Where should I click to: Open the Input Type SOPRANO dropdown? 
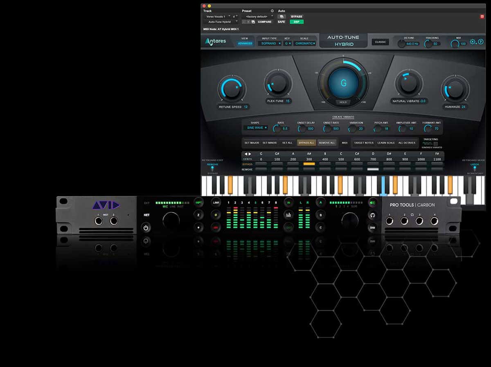click(x=269, y=43)
